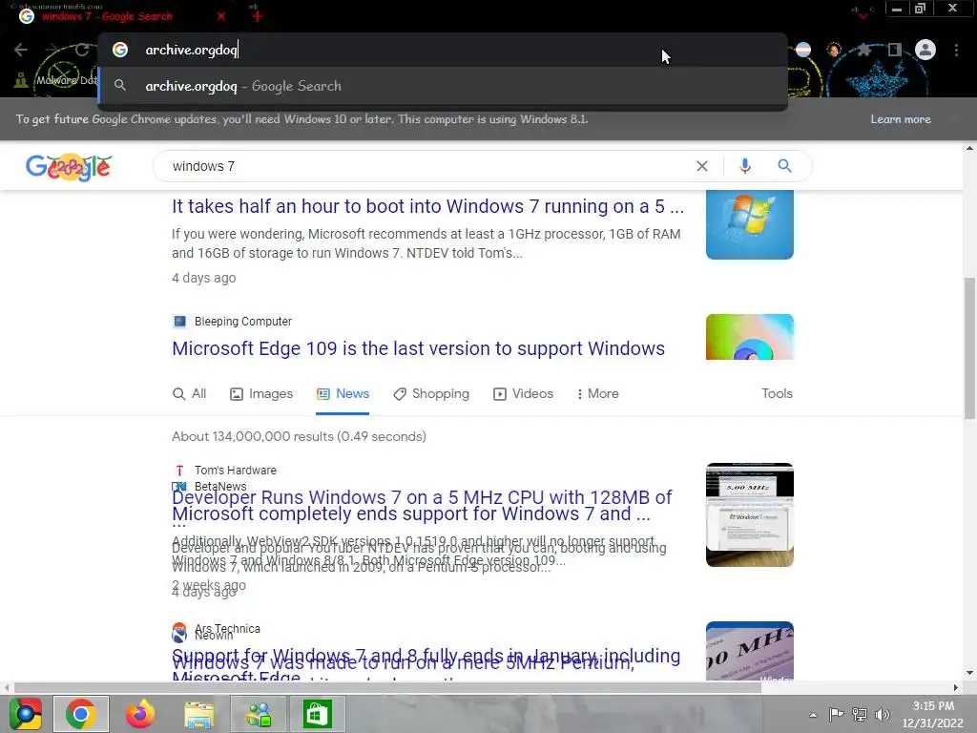Click in the address bar showing archive.orgdoq

pyautogui.click(x=443, y=50)
